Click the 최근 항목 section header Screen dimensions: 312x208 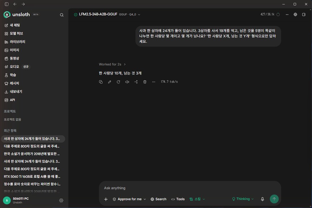pyautogui.click(x=10, y=131)
